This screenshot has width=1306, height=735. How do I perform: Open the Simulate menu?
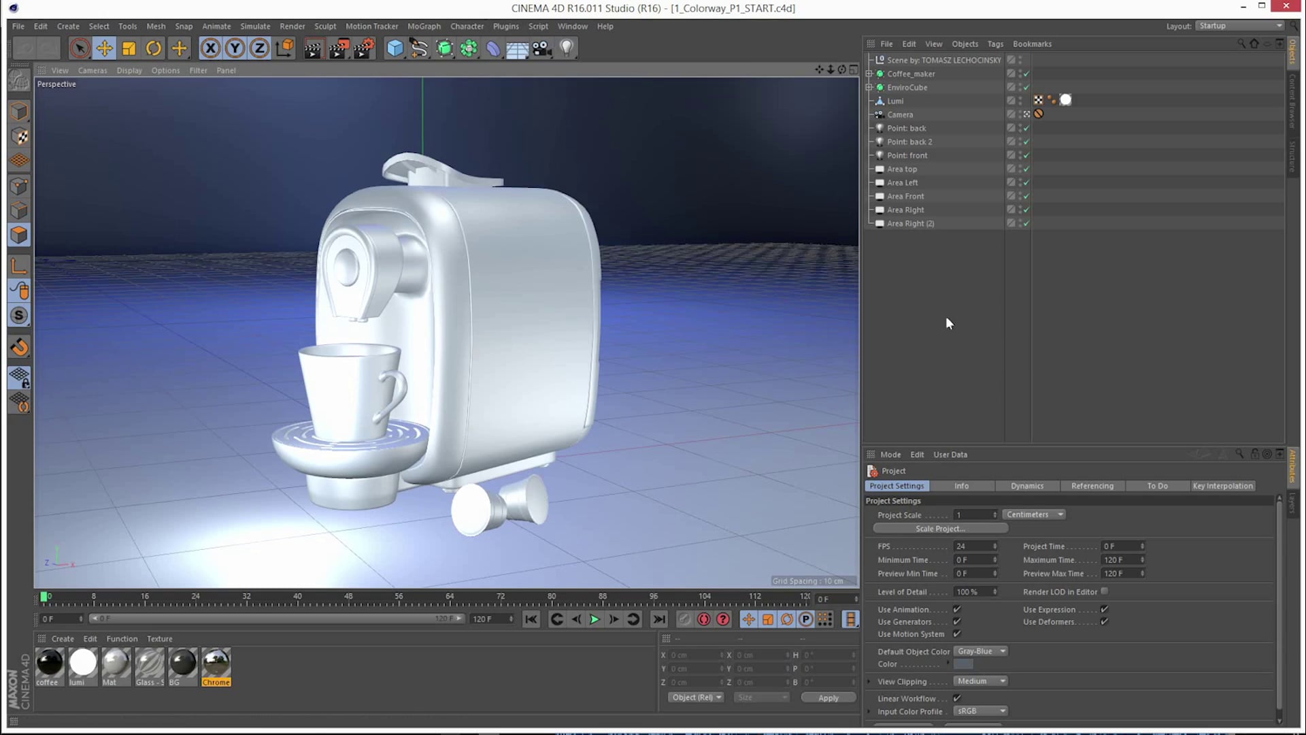click(255, 26)
